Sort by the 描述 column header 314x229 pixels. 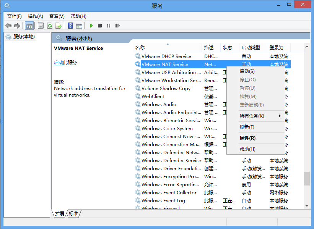211,48
